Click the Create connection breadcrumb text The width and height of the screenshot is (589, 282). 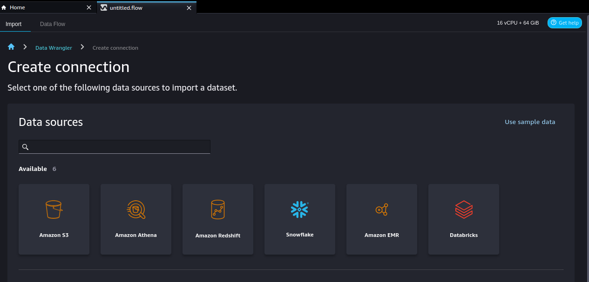115,48
